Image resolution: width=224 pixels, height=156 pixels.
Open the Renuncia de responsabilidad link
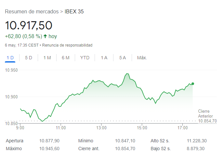[67, 45]
